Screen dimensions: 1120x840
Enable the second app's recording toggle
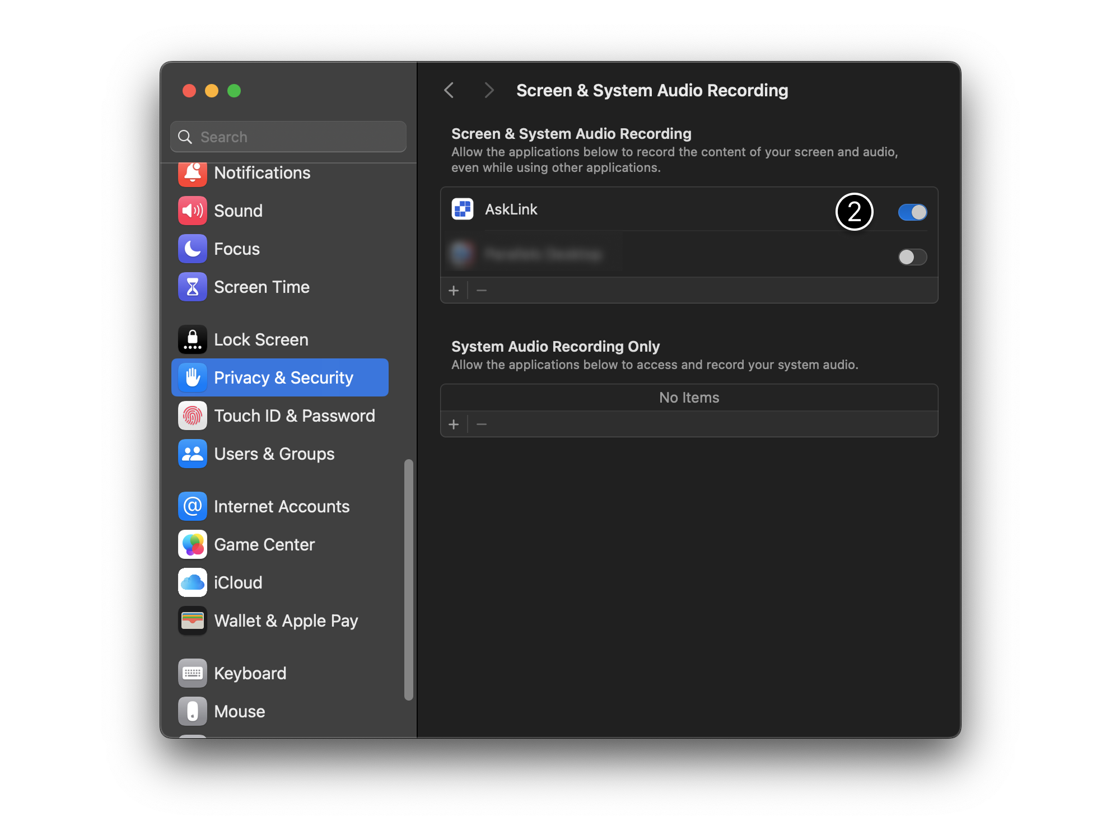912,257
